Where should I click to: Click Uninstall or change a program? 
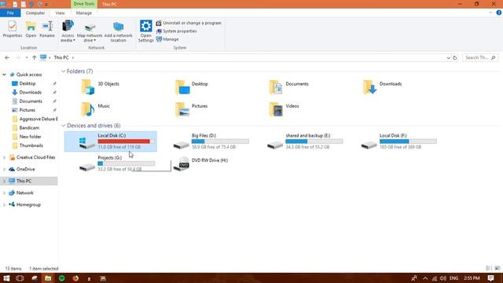[189, 23]
